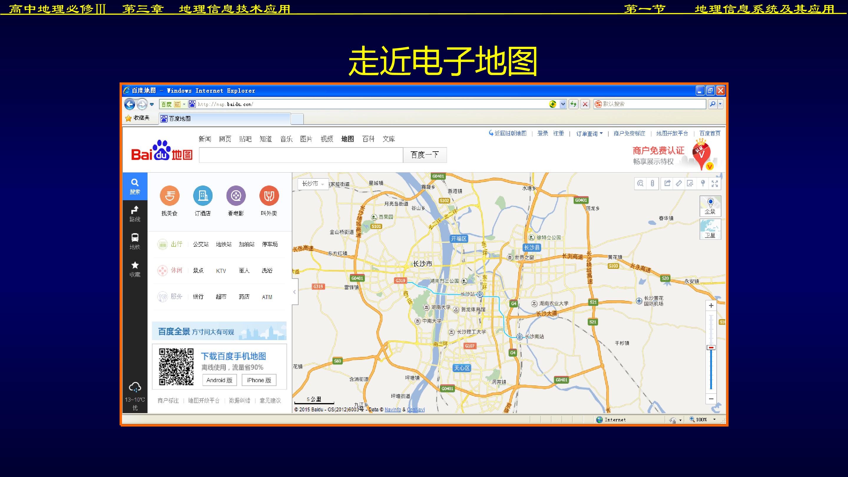
Task: Open the 订单查询 dropdown menu
Action: tap(589, 134)
